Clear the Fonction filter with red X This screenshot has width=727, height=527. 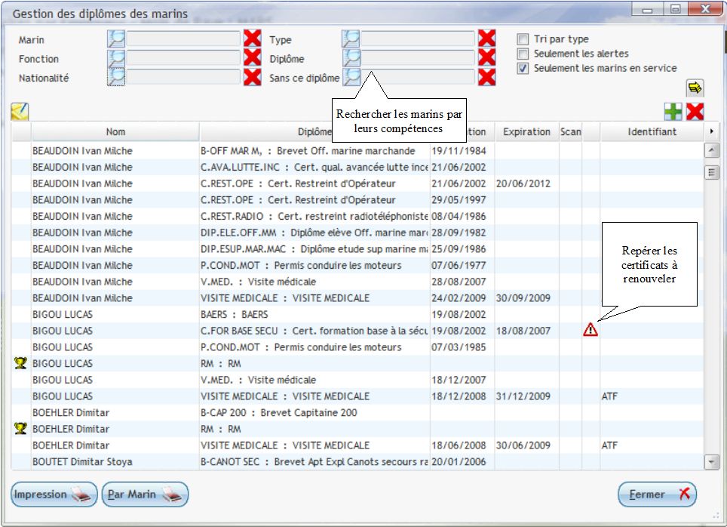[252, 58]
